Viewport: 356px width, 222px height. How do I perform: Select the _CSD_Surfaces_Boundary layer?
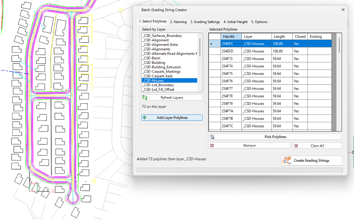170,35
